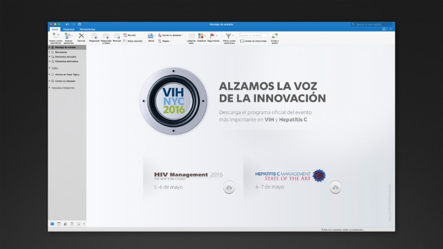
Task: Click the Buscar un contacto field
Action: pyautogui.click(x=253, y=35)
